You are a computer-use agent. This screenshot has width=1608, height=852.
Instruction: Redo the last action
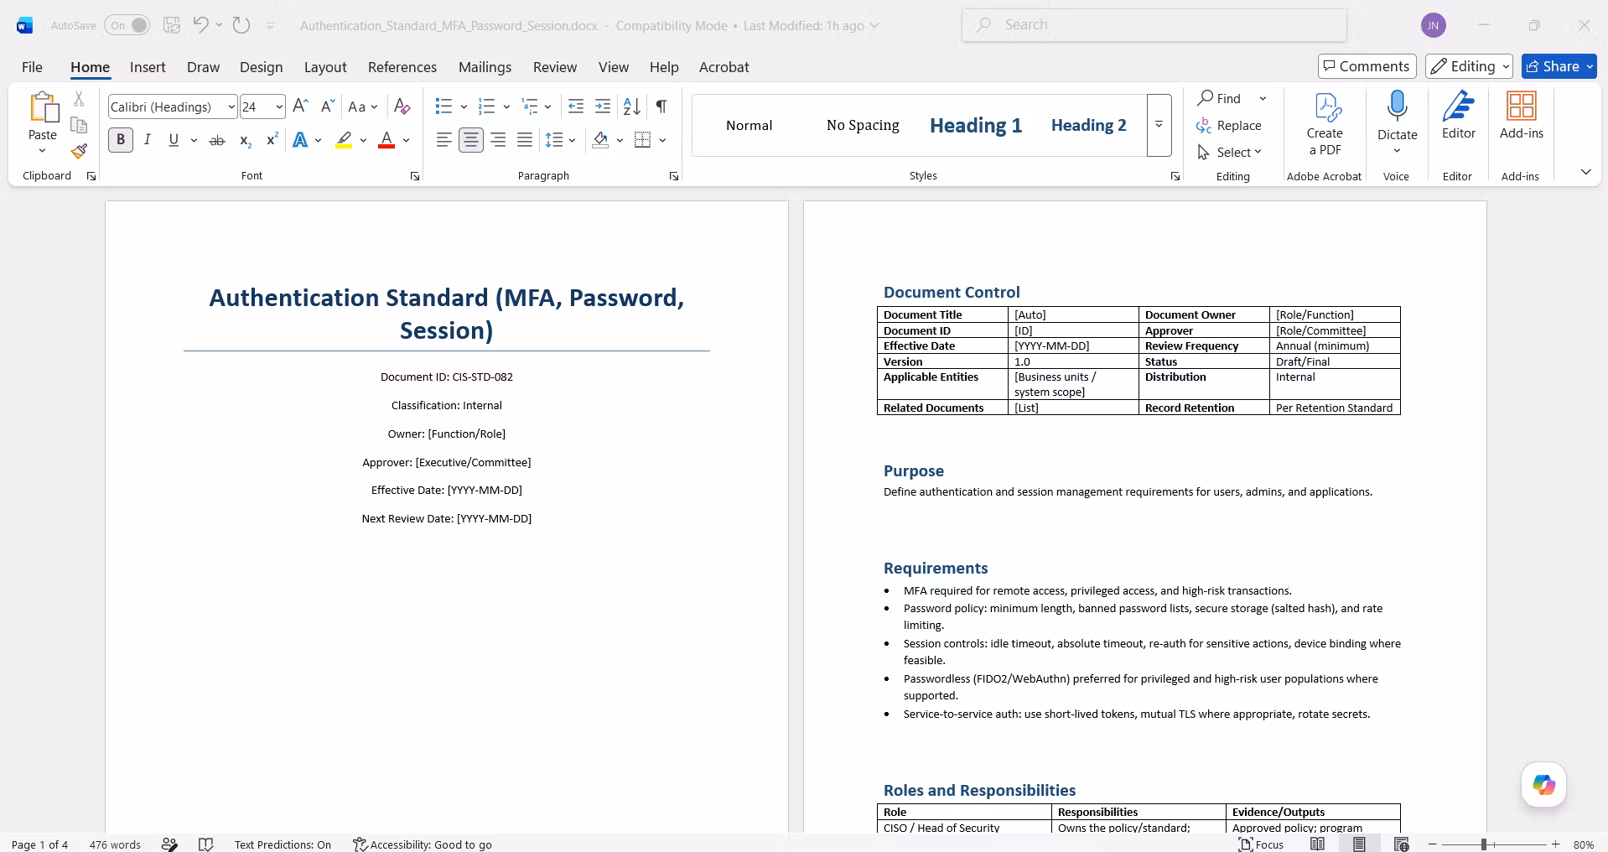pos(241,25)
